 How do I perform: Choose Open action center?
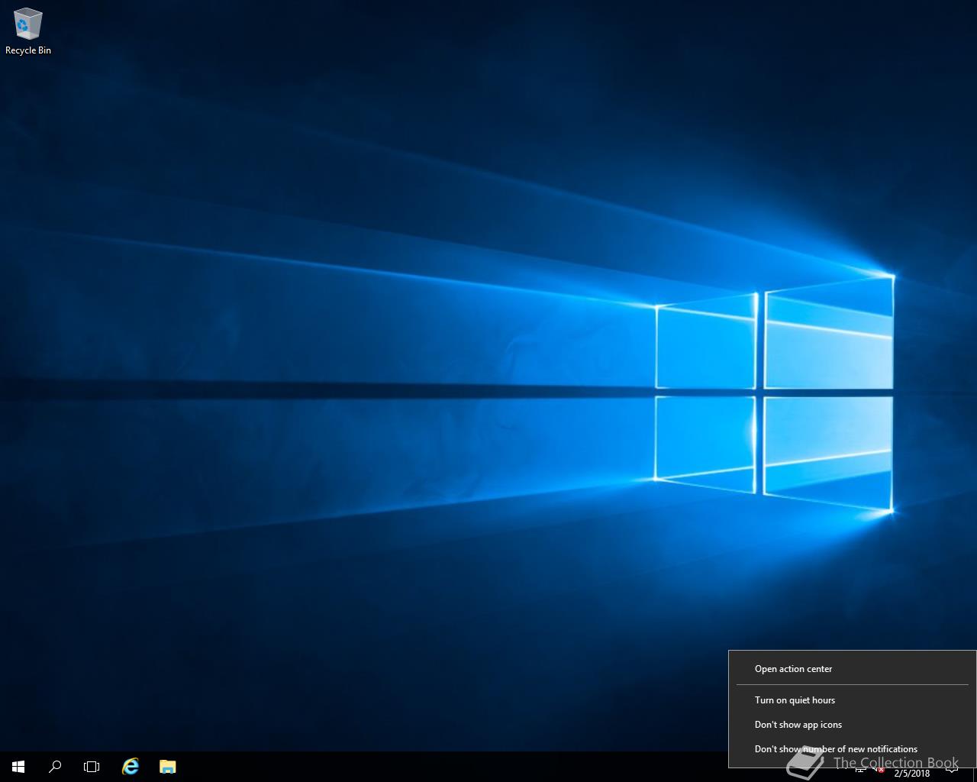tap(853, 669)
